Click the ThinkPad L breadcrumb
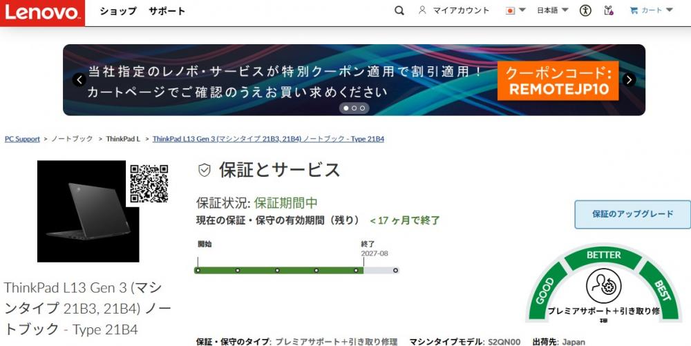Image resolution: width=691 pixels, height=346 pixels. 123,139
